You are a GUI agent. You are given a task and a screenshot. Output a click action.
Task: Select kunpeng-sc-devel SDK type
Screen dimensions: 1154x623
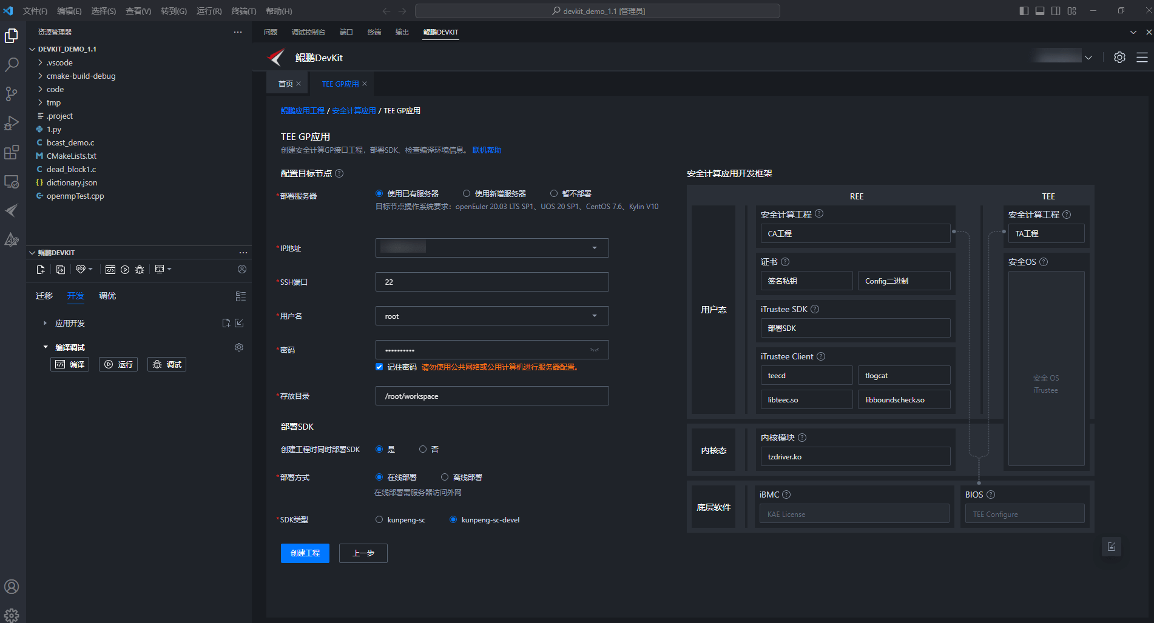453,519
